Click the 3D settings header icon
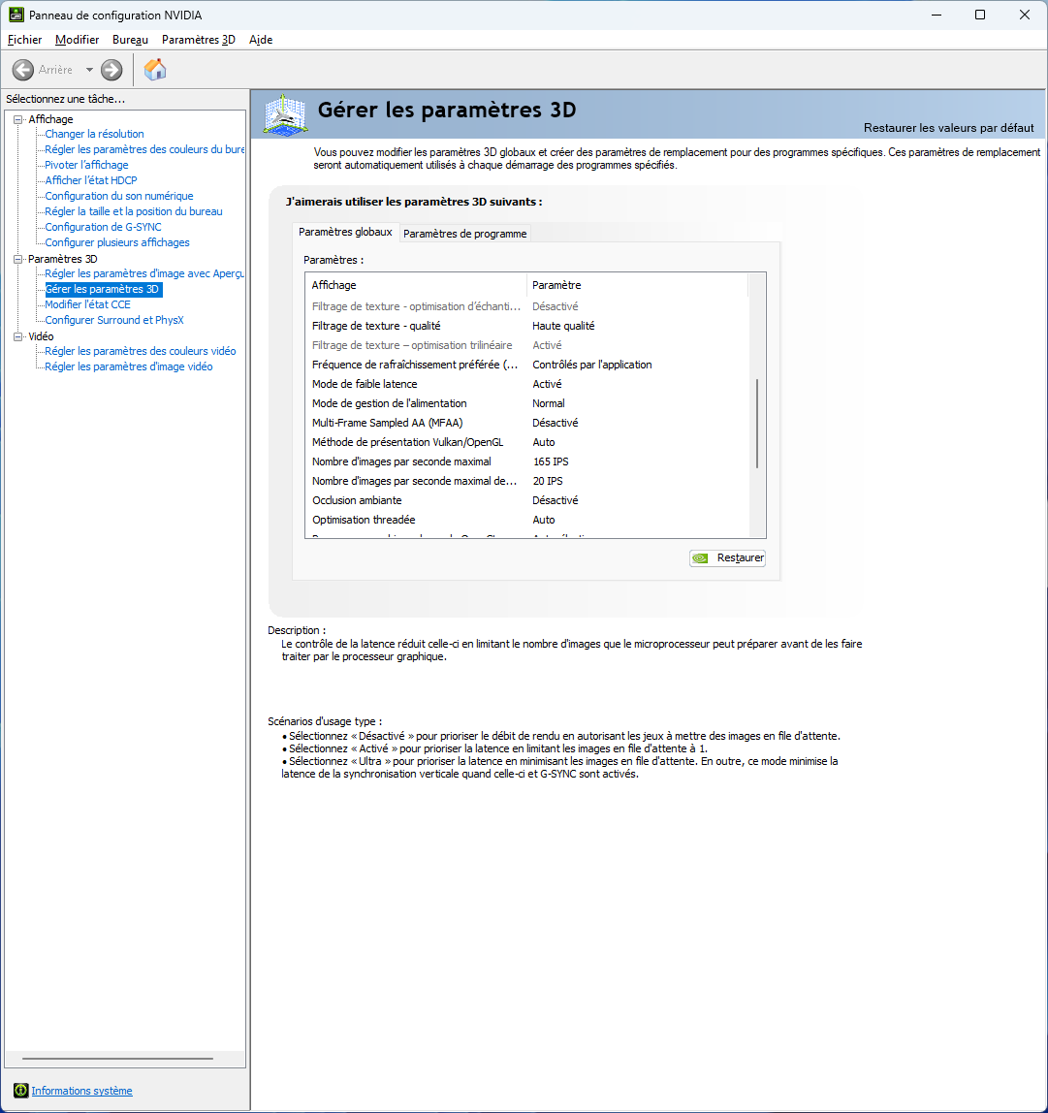The image size is (1048, 1113). (x=285, y=113)
